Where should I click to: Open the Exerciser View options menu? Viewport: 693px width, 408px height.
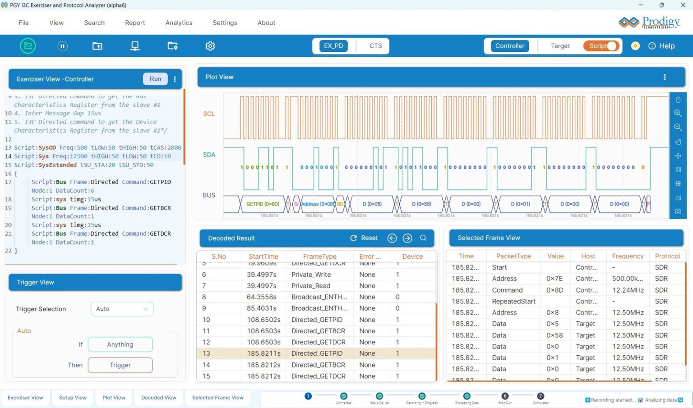pos(175,79)
